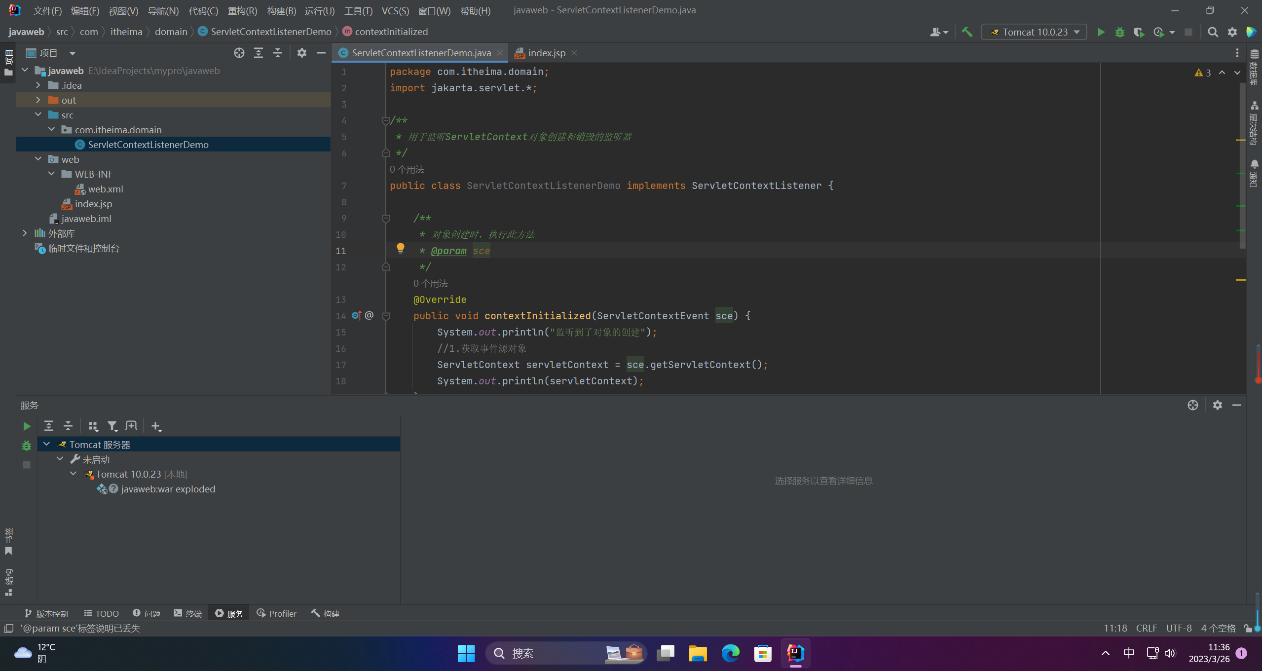Toggle fold for contextInitialized method
Viewport: 1262px width, 671px height.
[x=386, y=316]
